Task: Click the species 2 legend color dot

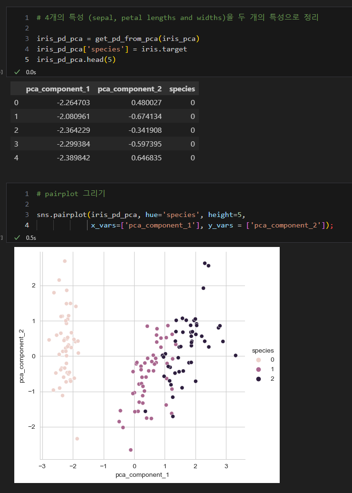Action: pyautogui.click(x=258, y=379)
